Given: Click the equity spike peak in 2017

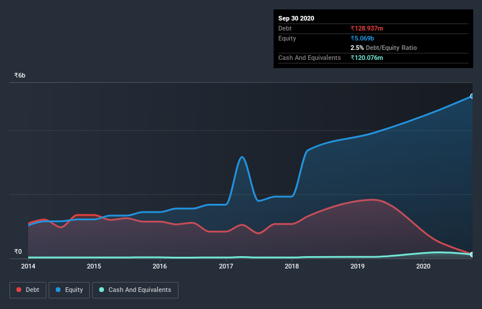Looking at the screenshot, I should click(242, 157).
